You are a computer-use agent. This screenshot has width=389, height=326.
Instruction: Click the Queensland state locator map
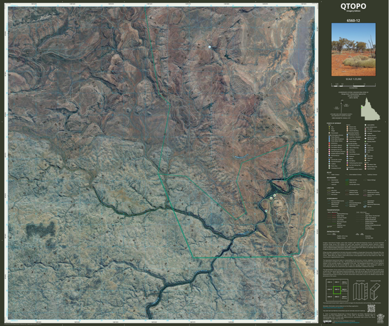point(370,108)
